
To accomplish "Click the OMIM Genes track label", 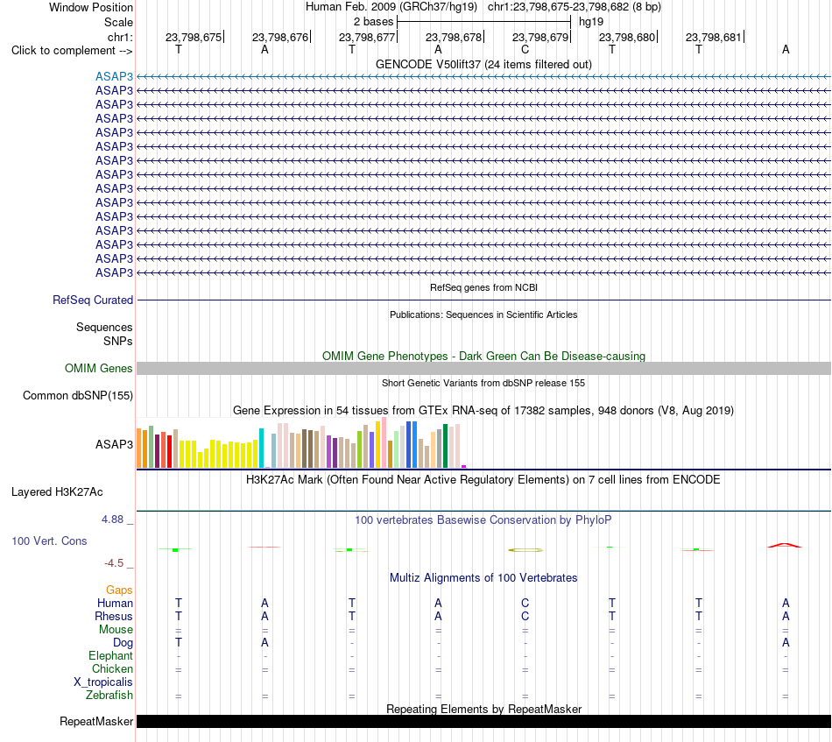I will (x=99, y=368).
